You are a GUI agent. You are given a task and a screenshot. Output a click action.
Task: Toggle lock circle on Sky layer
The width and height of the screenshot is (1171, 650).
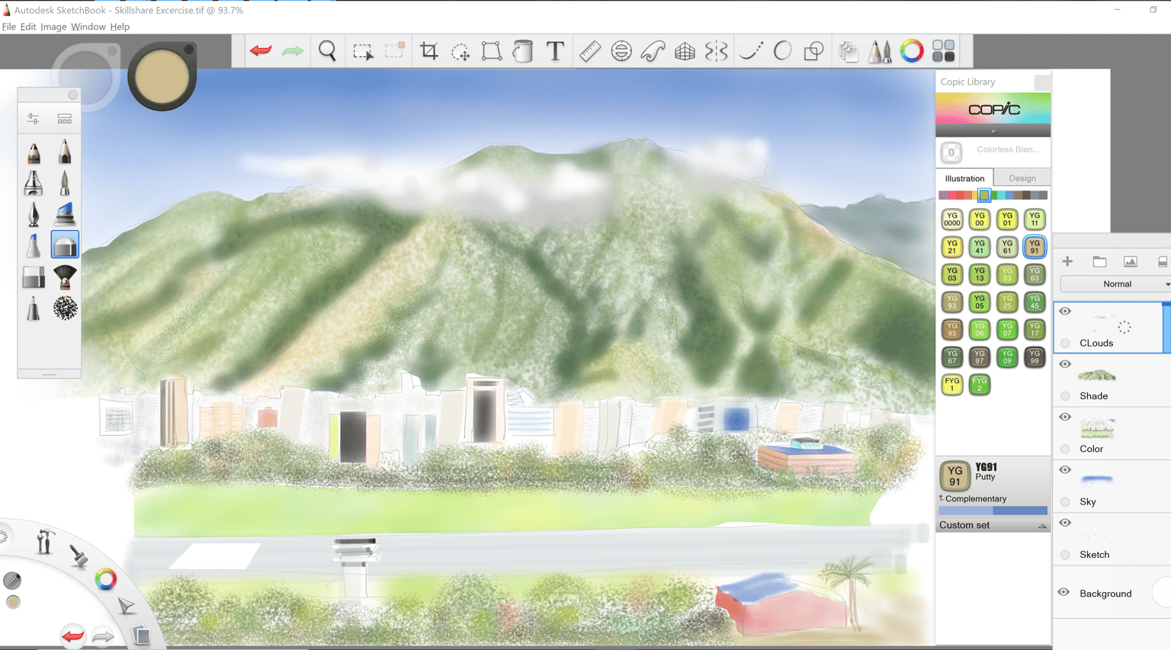click(1065, 502)
